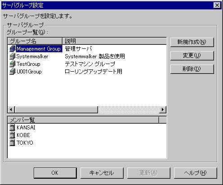Select the Management Group row name
The height and width of the screenshot is (185, 223).
39,49
